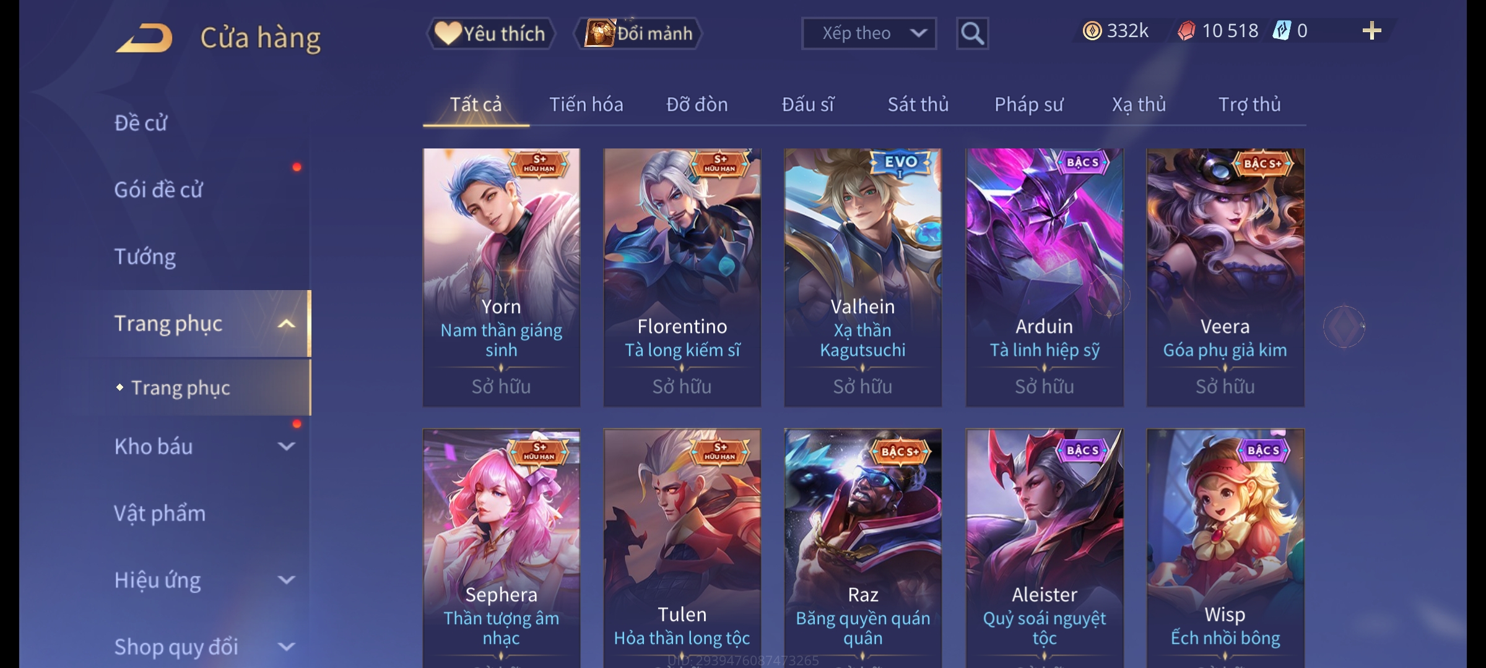Click the red ruby currency icon

pos(1186,31)
